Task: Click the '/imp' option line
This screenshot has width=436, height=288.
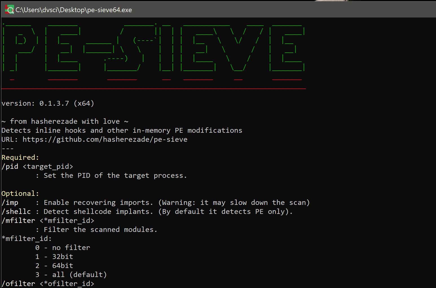Action: coord(156,203)
